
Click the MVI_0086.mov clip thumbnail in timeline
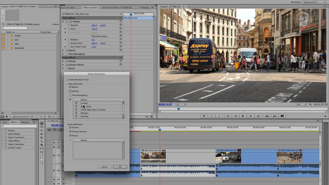point(228,157)
